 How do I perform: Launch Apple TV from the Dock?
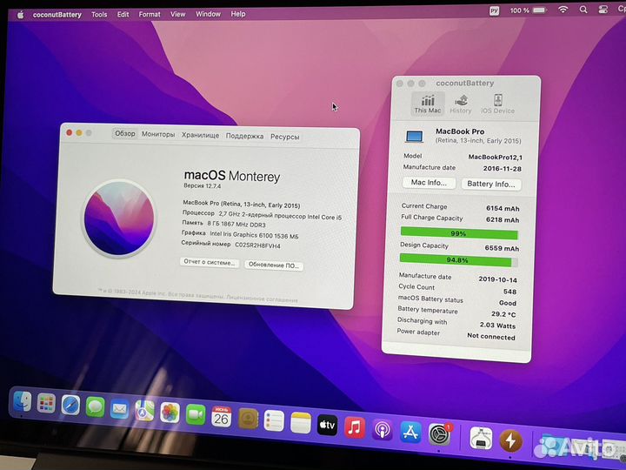[328, 426]
